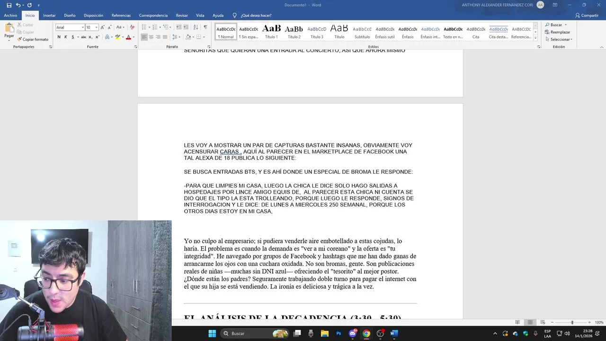Click the lightbulb ¿Qué desea hacer? icon
606x341 pixels.
[234, 16]
